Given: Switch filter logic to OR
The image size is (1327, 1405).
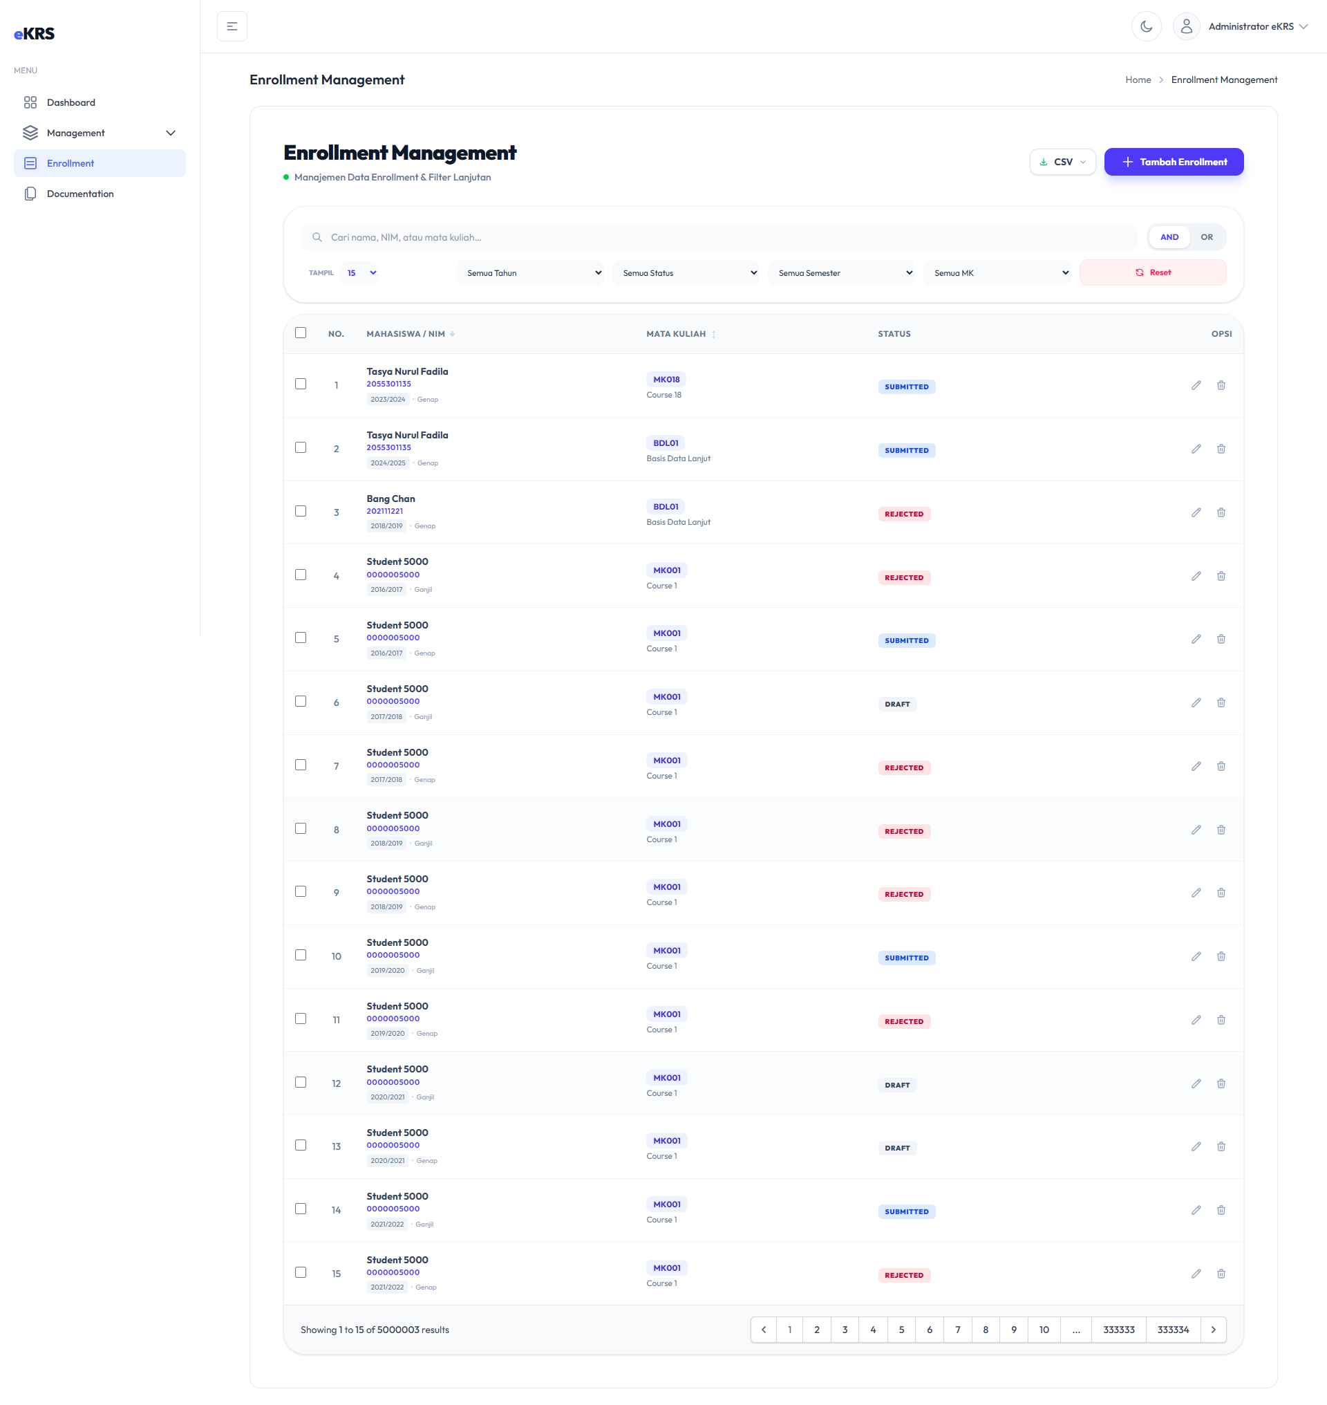Looking at the screenshot, I should (1206, 237).
